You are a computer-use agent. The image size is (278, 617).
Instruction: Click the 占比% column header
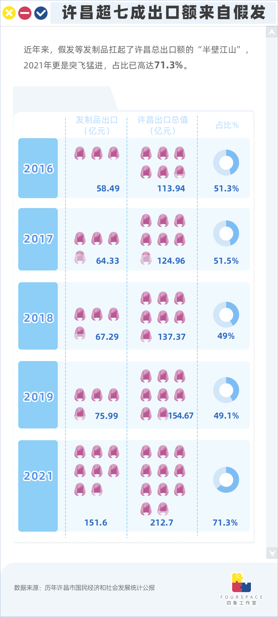[x=227, y=125]
